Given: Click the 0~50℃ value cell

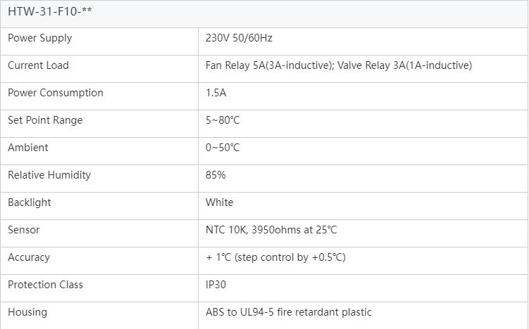Looking at the screenshot, I should pos(223,148).
